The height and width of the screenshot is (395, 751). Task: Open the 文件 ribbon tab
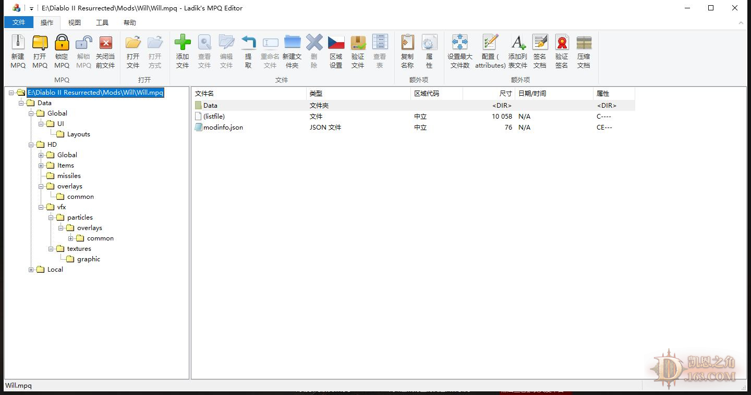click(19, 22)
